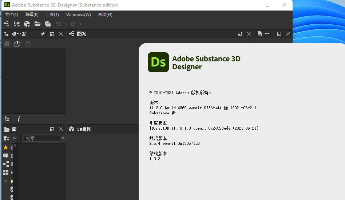Open the 编辑(E) menu
This screenshot has height=200, width=345.
(32, 15)
